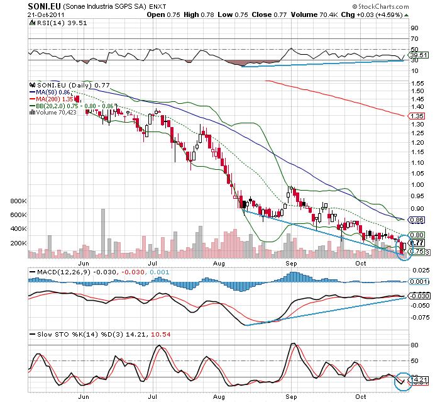Click the red 10.54 %D value
Image resolution: width=440 pixels, height=402 pixels.
click(161, 334)
